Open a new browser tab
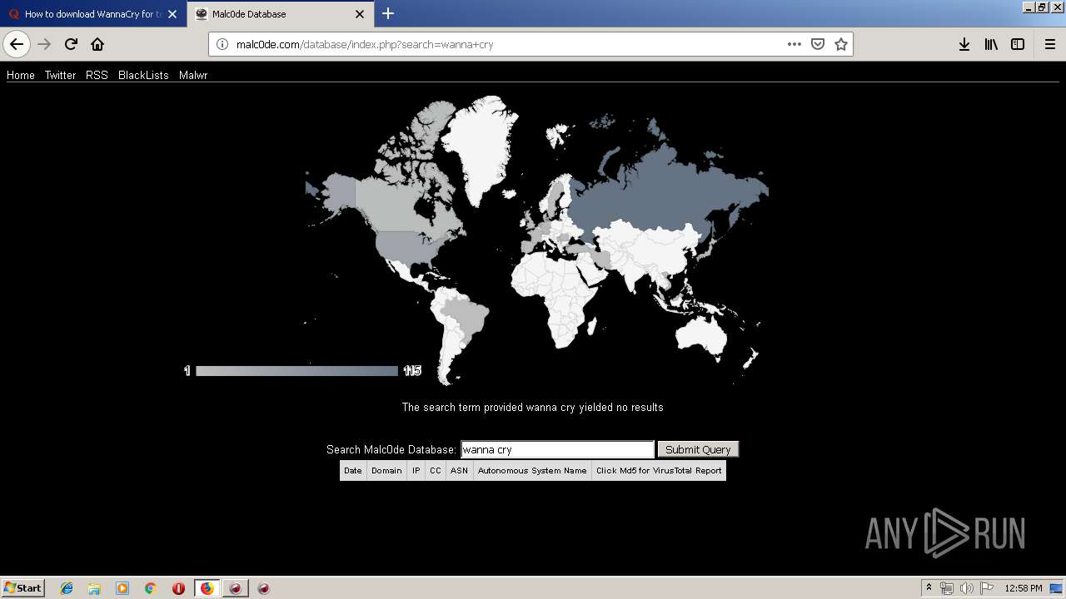This screenshot has width=1066, height=599. coord(388,13)
